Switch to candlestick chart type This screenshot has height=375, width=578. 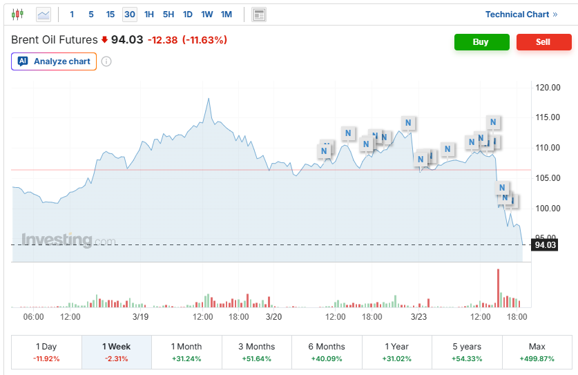click(17, 14)
